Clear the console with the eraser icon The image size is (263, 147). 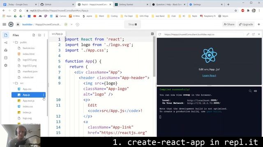256,91
